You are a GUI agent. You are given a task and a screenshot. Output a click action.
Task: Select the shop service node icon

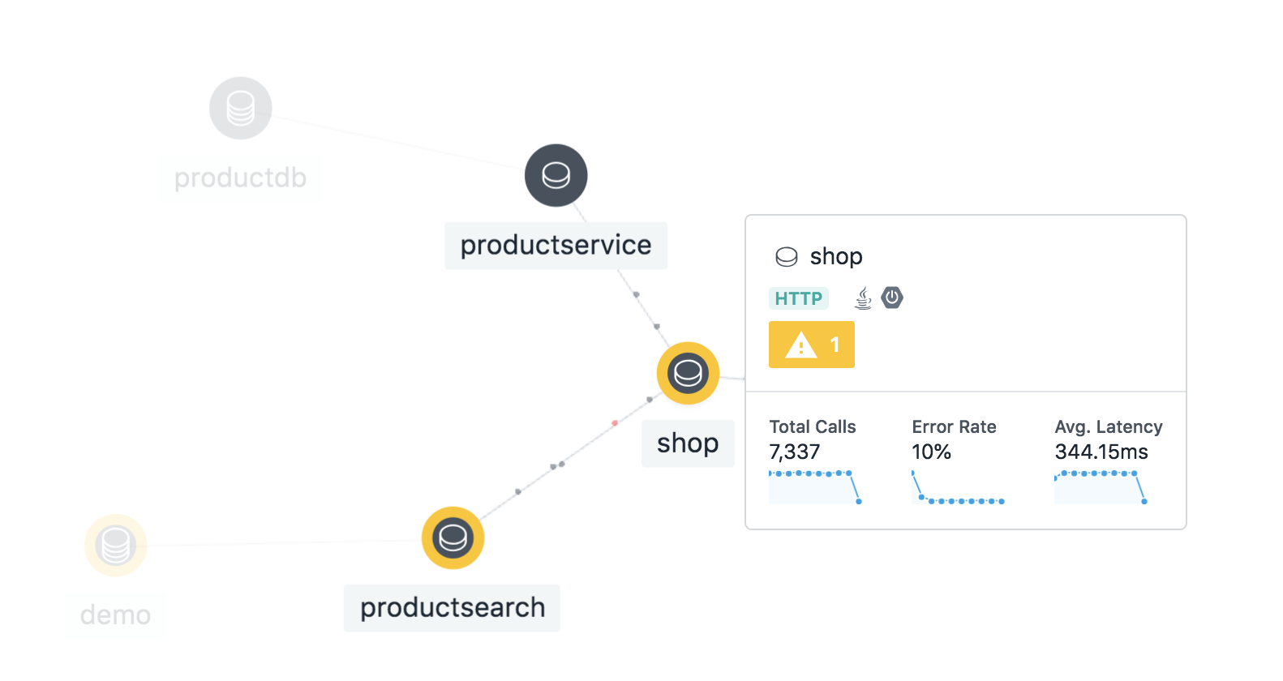(688, 374)
